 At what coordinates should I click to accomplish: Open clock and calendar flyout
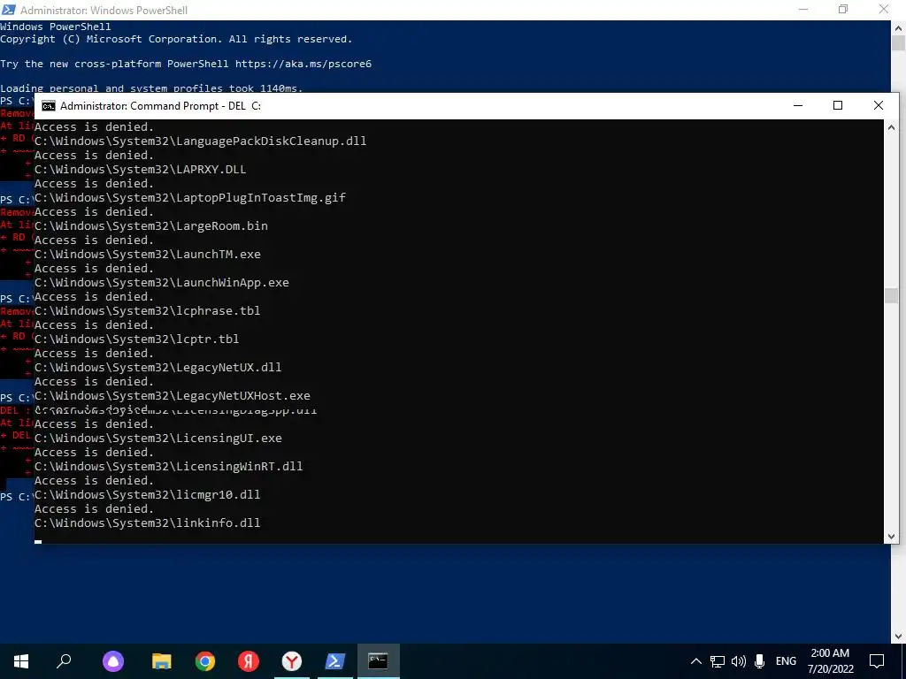click(x=830, y=661)
